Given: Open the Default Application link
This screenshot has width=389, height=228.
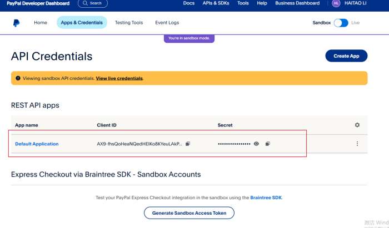Looking at the screenshot, I should (37, 144).
